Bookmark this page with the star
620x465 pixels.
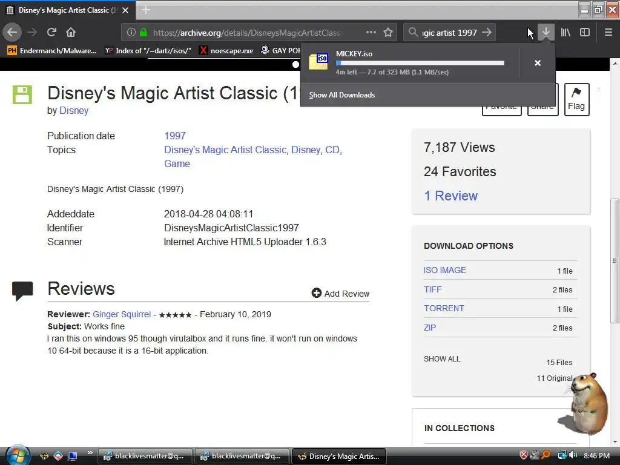tap(388, 33)
